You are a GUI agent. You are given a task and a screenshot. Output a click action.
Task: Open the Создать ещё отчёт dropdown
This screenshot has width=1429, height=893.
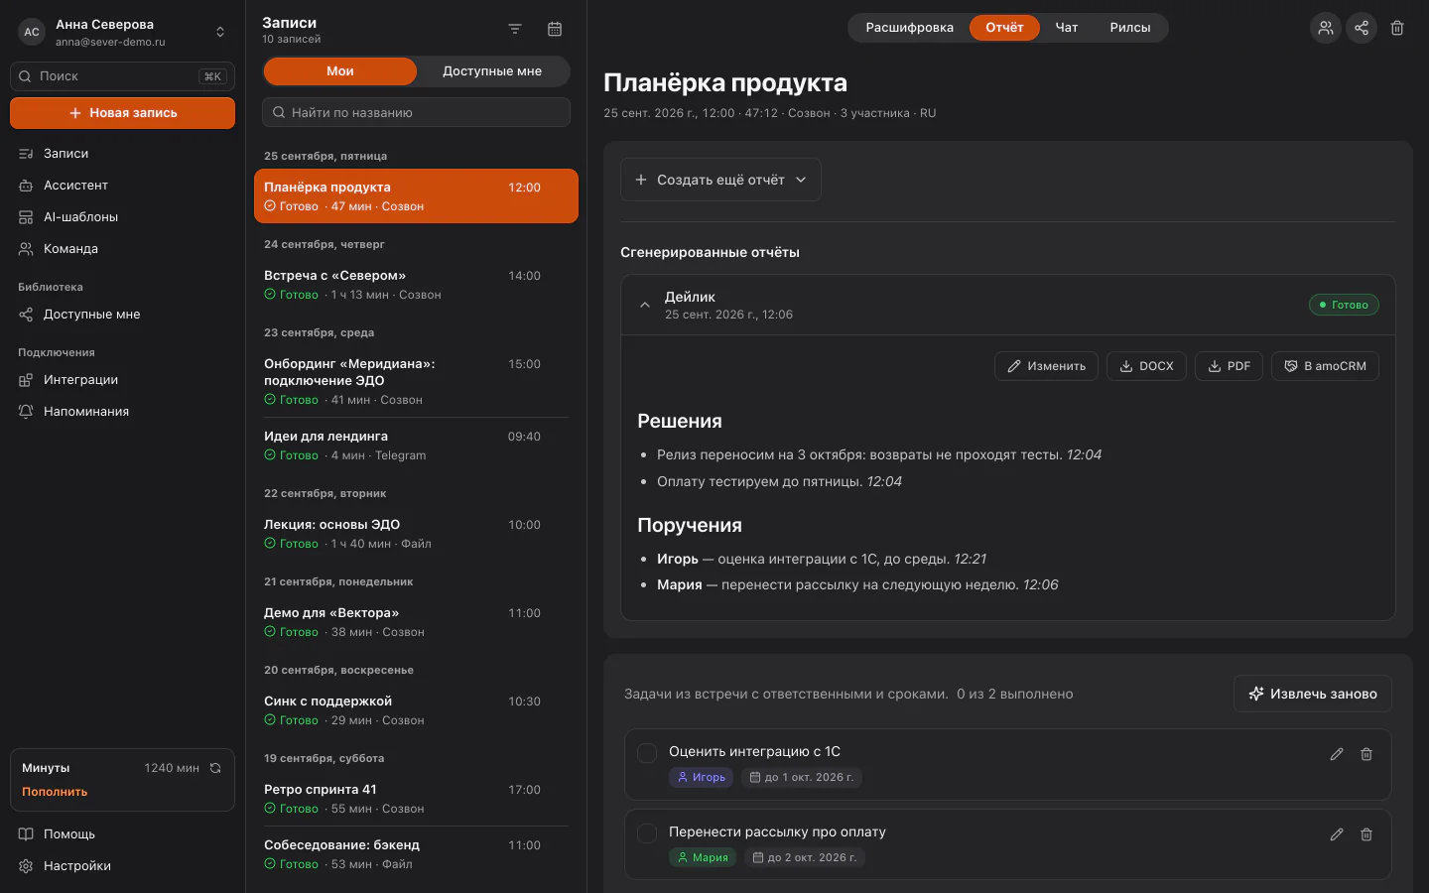(720, 180)
